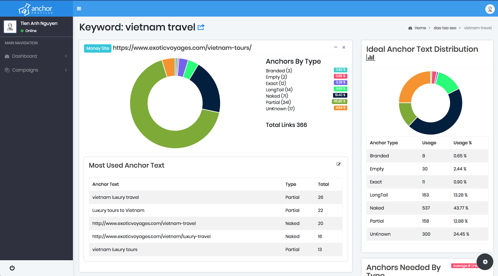This screenshot has height=276, width=498.
Task: Click the Naked 19.40 % dark badge
Action: 340,95
